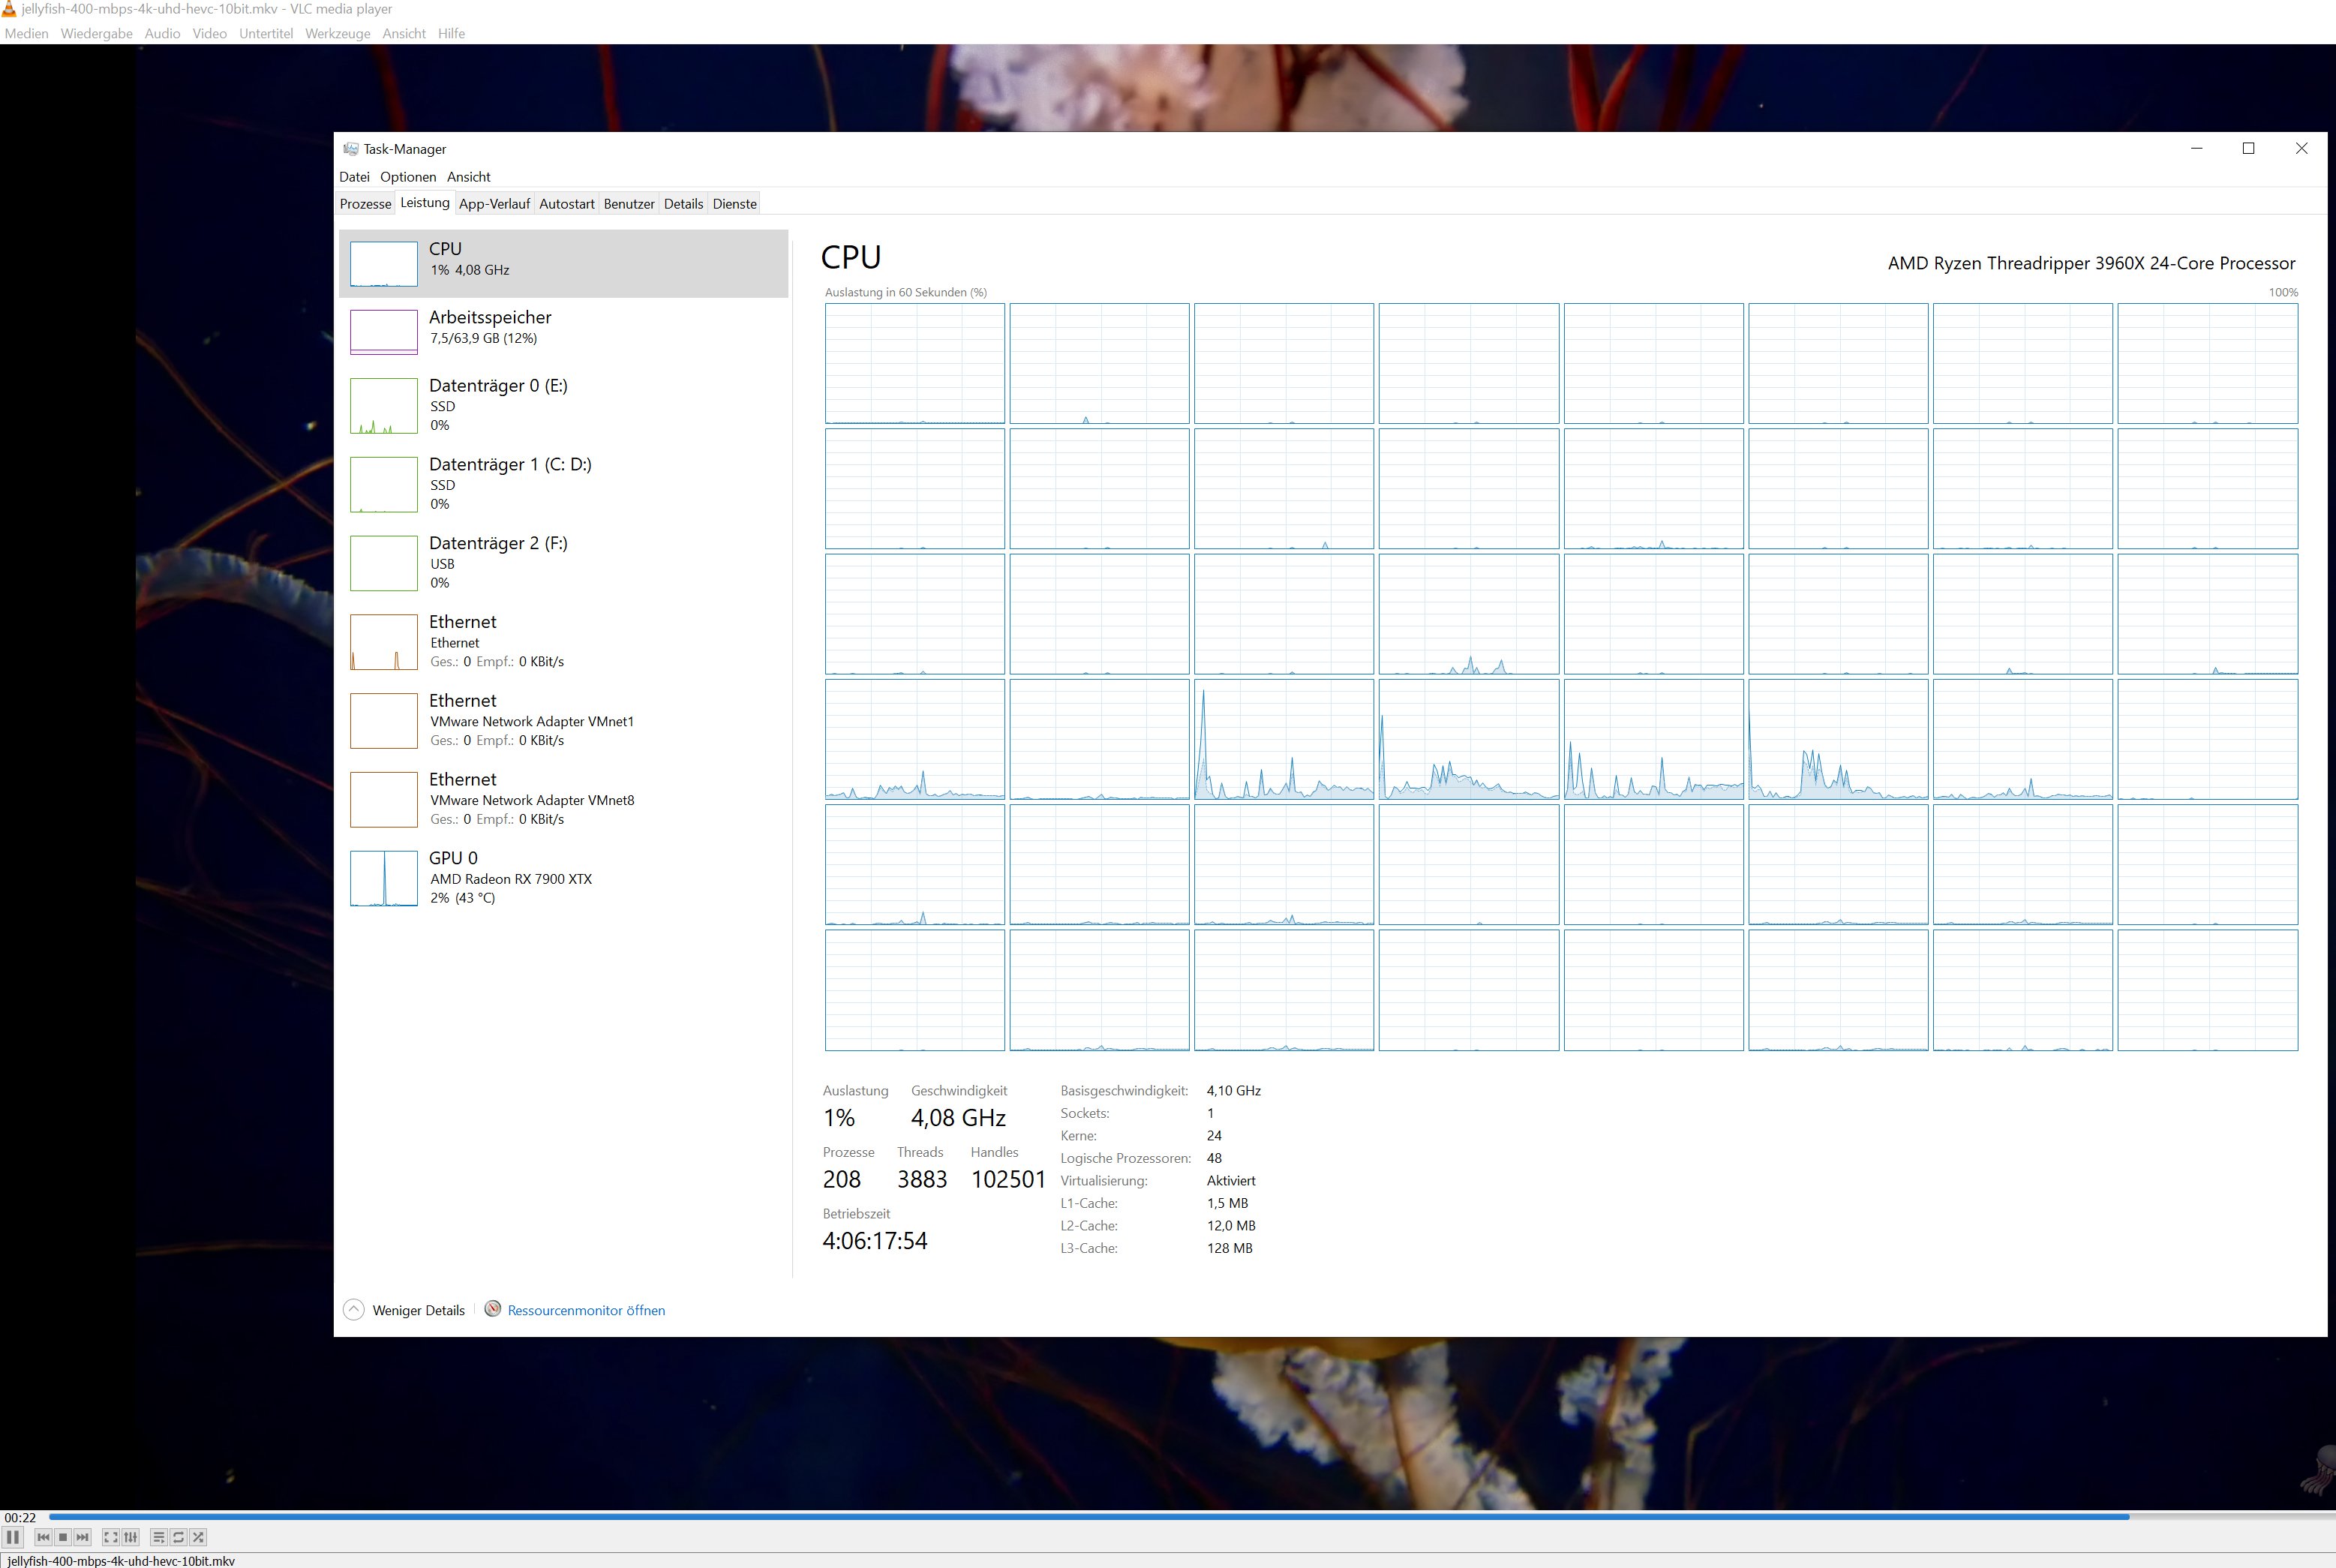Open the Optionen menu in Task Manager
The height and width of the screenshot is (1568, 2336).
coord(408,177)
